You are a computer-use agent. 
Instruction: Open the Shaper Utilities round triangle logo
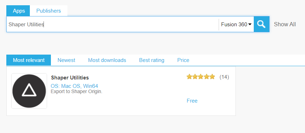point(29,91)
